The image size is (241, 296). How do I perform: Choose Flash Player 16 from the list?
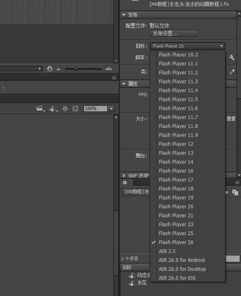(x=191, y=171)
